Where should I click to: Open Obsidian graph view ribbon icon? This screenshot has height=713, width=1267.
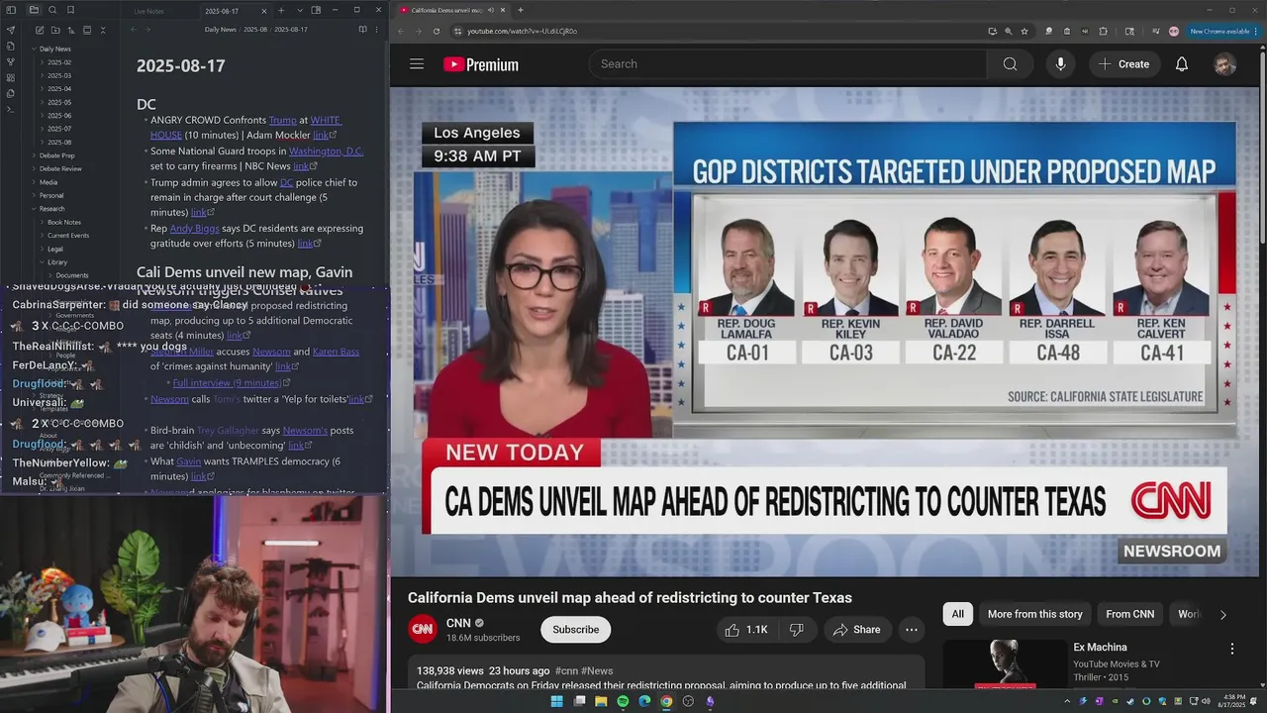point(11,61)
